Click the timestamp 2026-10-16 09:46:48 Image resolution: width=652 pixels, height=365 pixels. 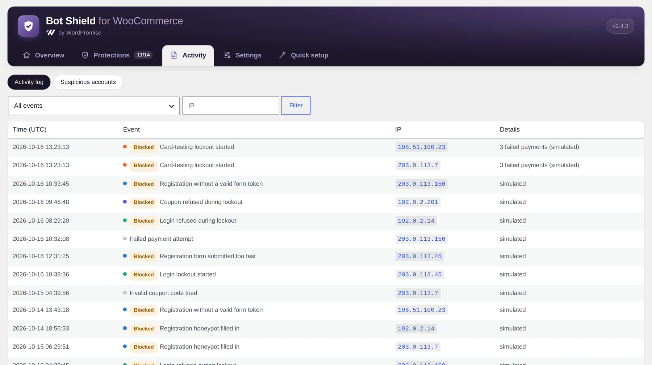(41, 202)
